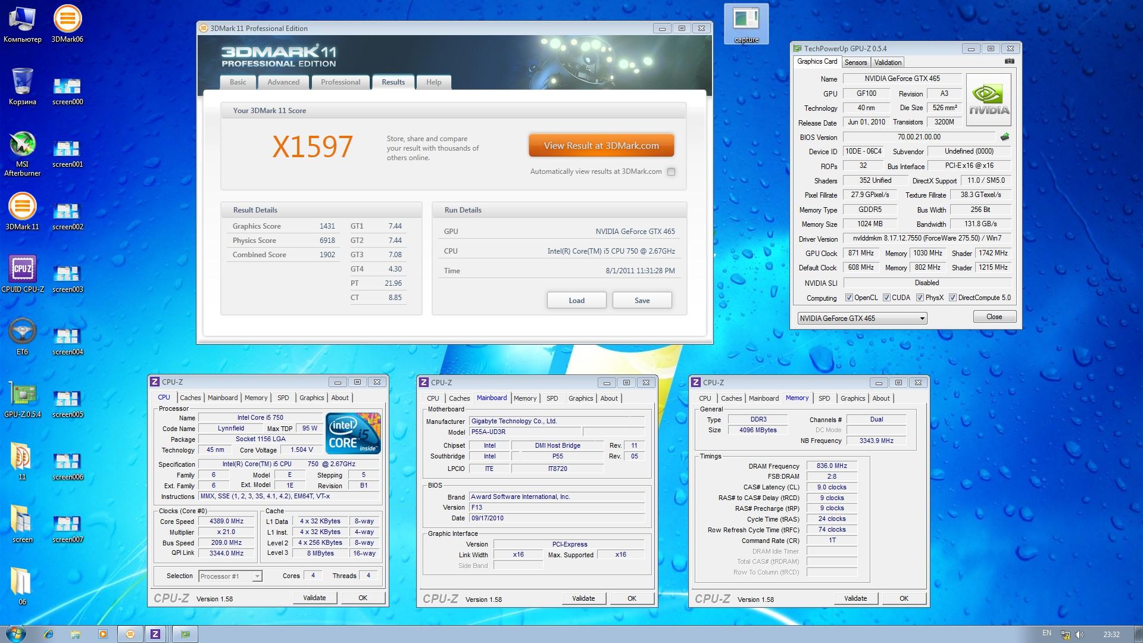
Task: Select the screen001 file on desktop
Action: coord(67,152)
